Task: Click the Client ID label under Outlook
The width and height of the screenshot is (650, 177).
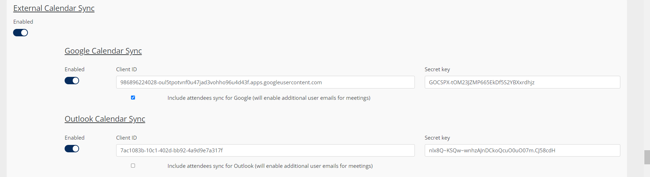Action: [x=126, y=138]
